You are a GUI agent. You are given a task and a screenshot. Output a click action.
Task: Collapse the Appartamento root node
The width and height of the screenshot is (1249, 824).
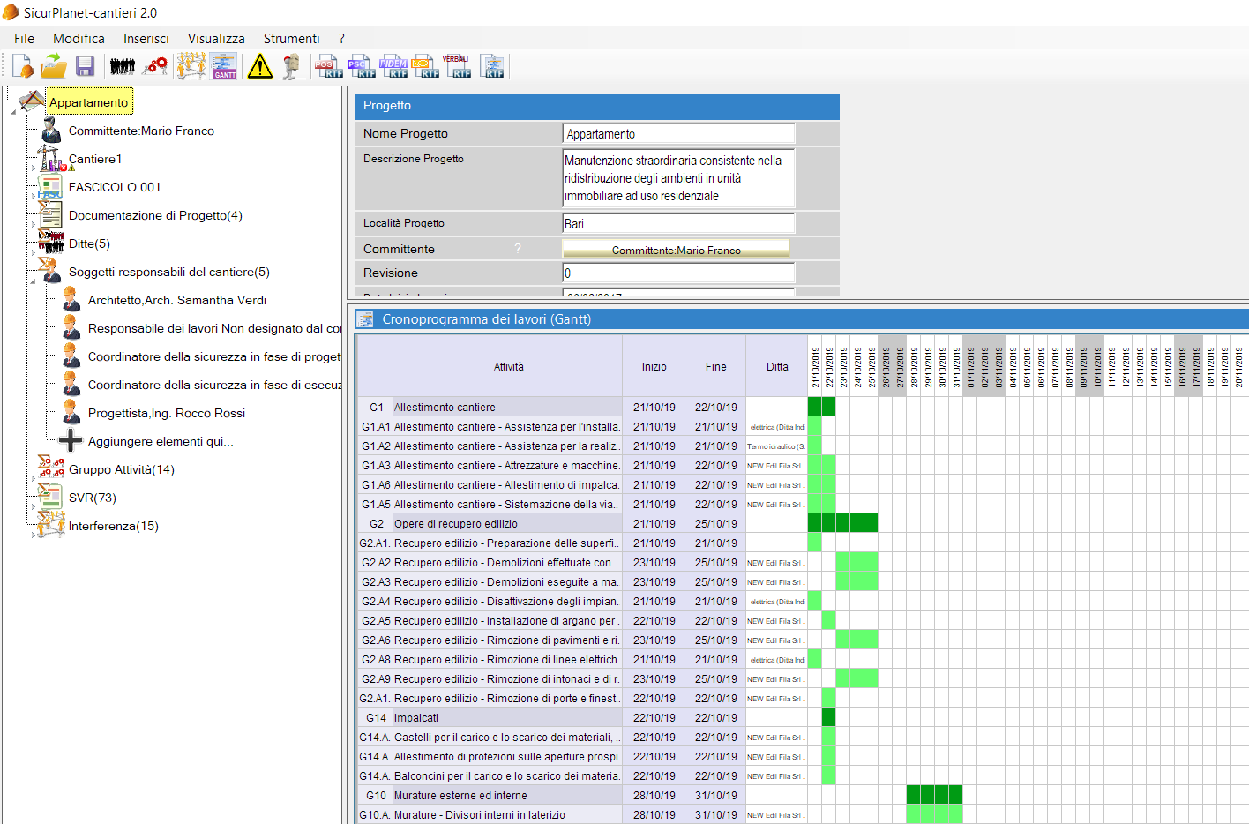[x=12, y=112]
